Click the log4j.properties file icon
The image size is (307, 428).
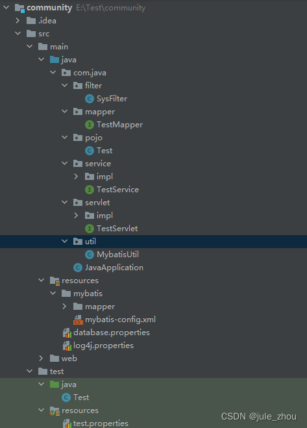pos(67,346)
